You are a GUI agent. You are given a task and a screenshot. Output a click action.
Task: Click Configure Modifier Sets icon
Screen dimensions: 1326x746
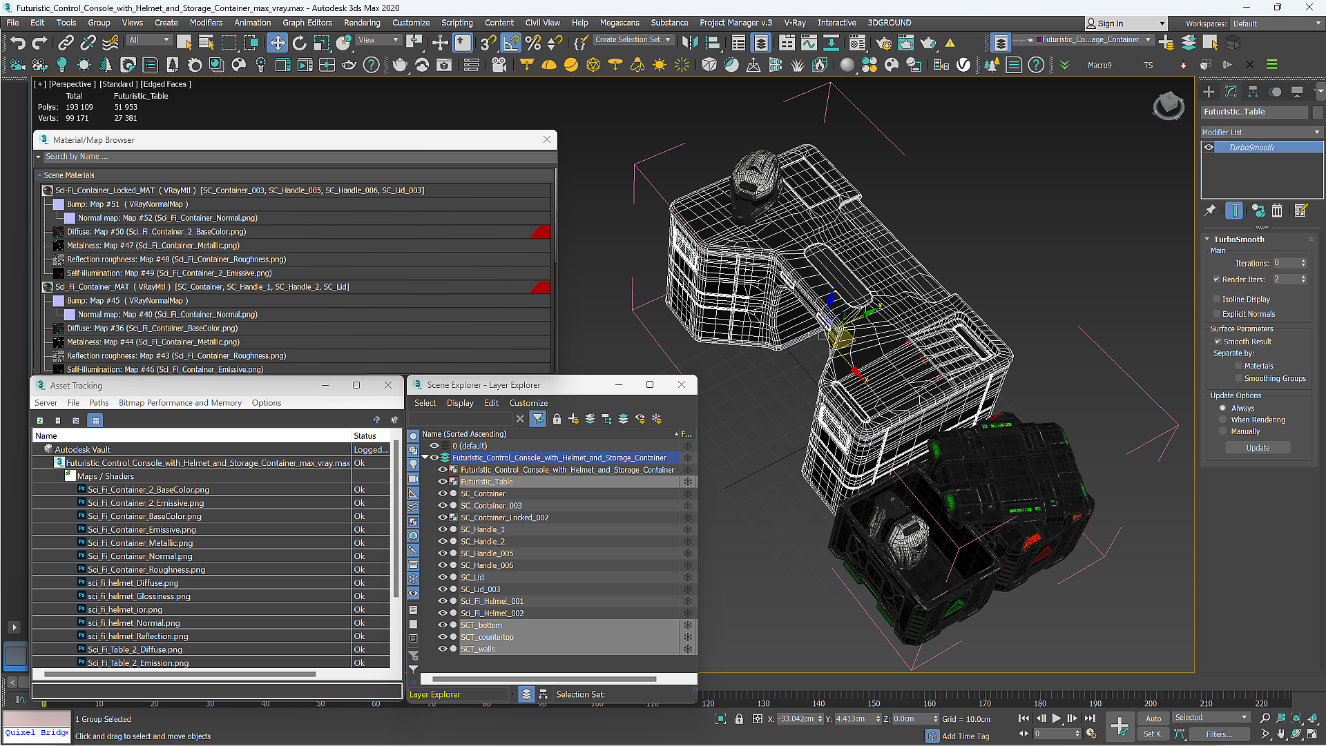coord(1301,211)
